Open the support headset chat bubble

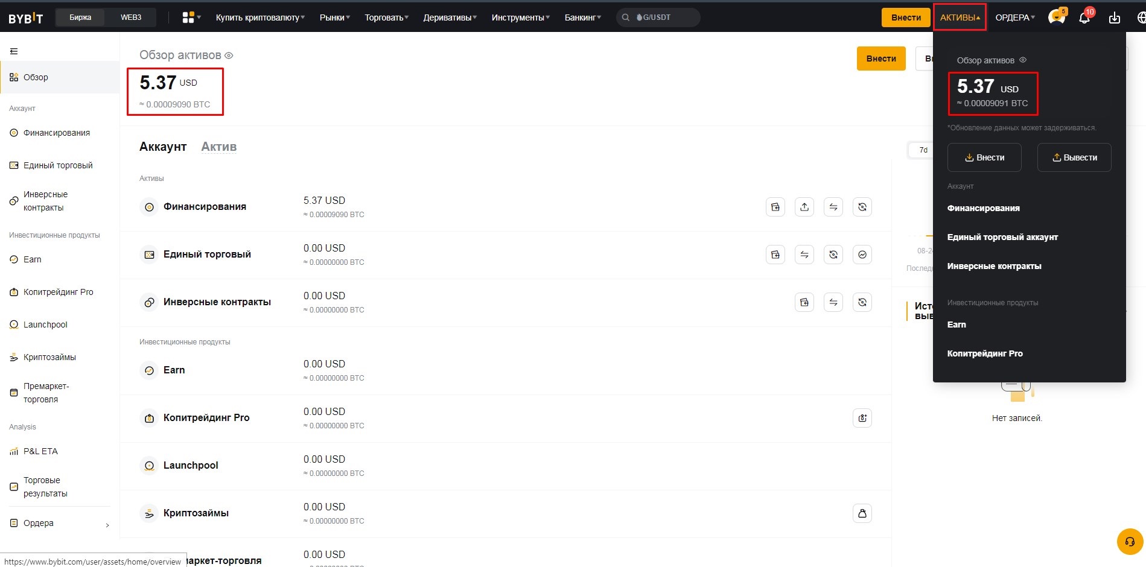pyautogui.click(x=1130, y=542)
